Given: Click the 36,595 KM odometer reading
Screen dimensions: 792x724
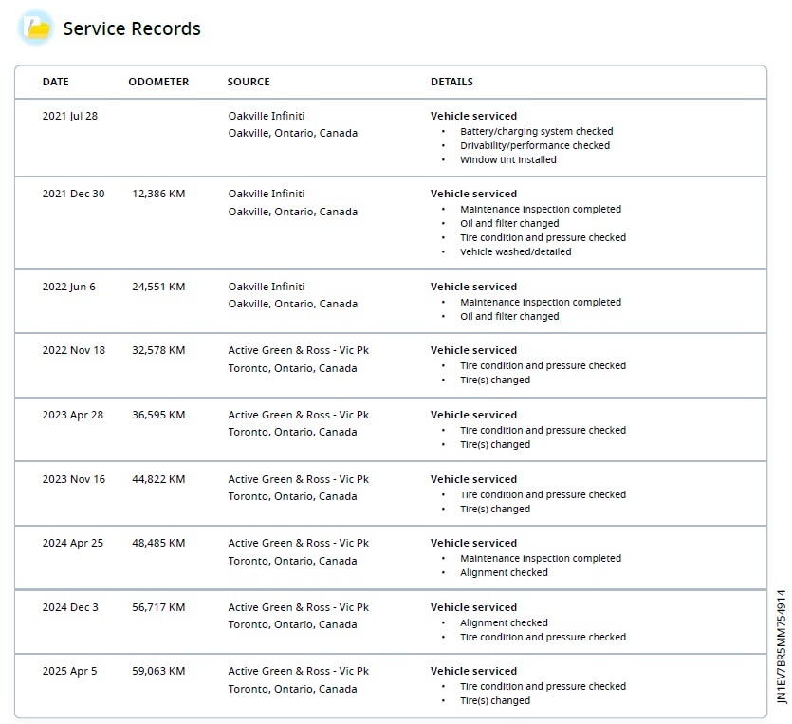Looking at the screenshot, I should pyautogui.click(x=158, y=415).
